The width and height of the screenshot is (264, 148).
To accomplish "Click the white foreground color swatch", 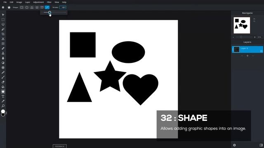I will click(3, 111).
